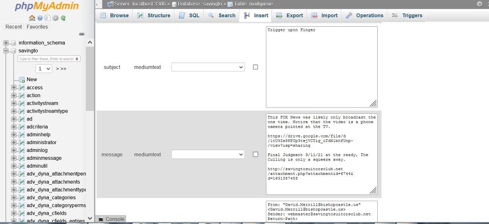Open the page number dropdown showing 1
The height and width of the screenshot is (224, 489).
click(x=44, y=69)
